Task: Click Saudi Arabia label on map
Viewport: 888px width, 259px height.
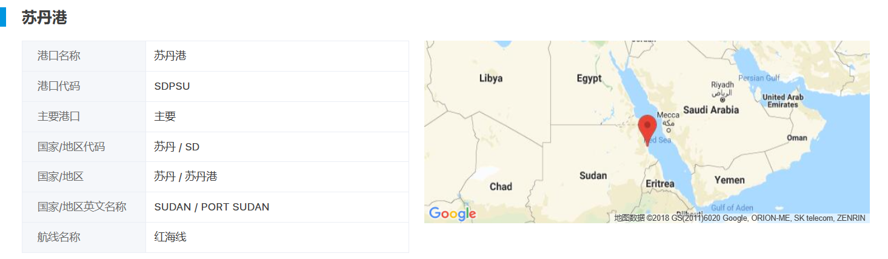Action: tap(711, 110)
